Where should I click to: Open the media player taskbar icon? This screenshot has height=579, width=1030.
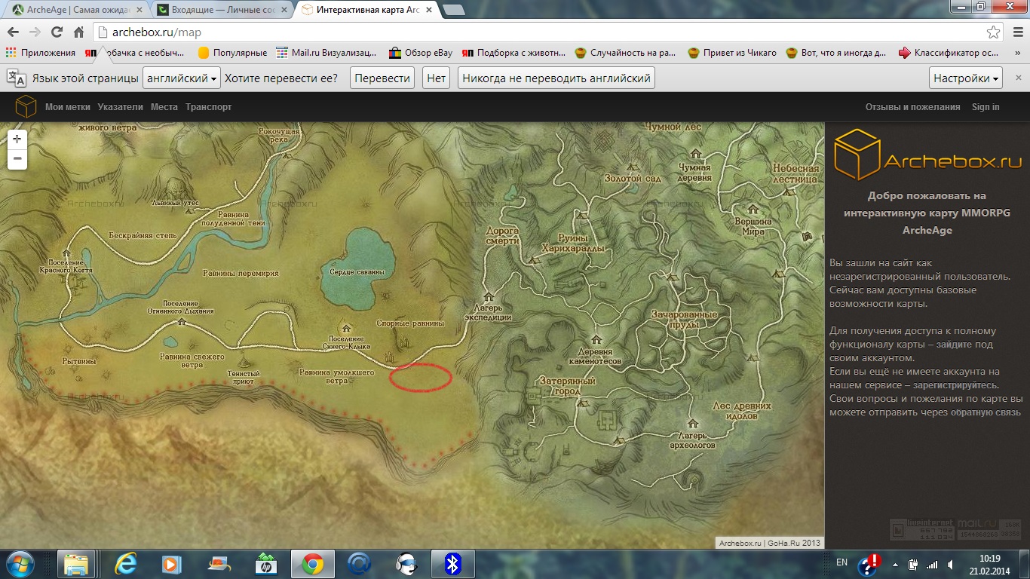(171, 564)
